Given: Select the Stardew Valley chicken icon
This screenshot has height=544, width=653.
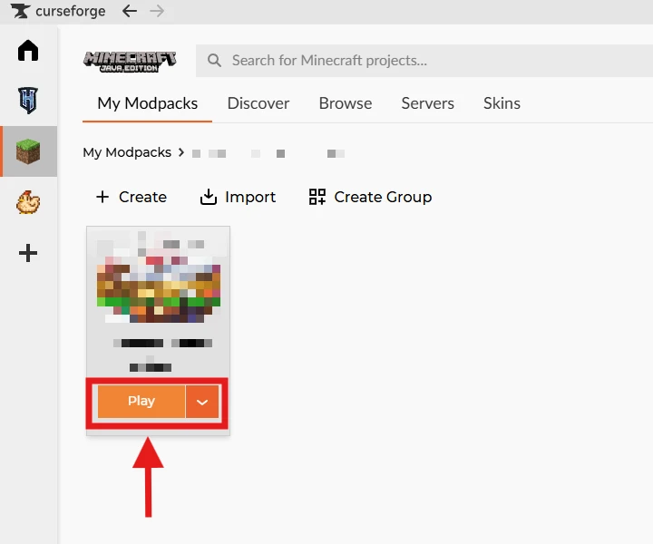Looking at the screenshot, I should [x=28, y=202].
